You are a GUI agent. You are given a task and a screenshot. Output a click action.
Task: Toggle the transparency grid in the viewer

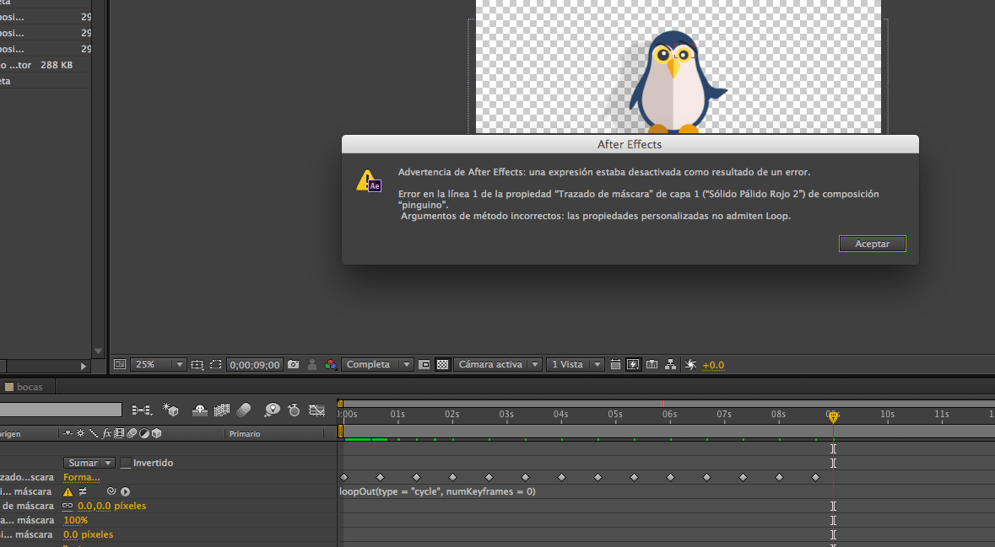coord(441,364)
